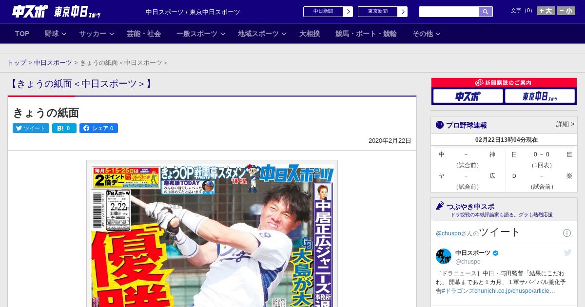Click the Twitter bird icon in tweet
This screenshot has height=307, width=585.
(x=567, y=252)
